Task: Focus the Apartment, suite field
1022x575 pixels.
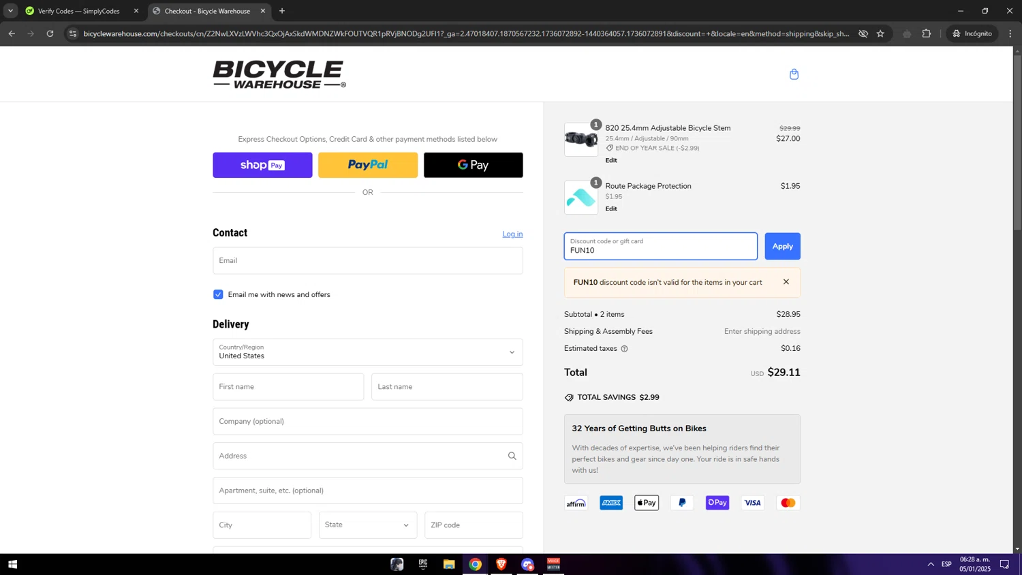Action: (x=368, y=491)
